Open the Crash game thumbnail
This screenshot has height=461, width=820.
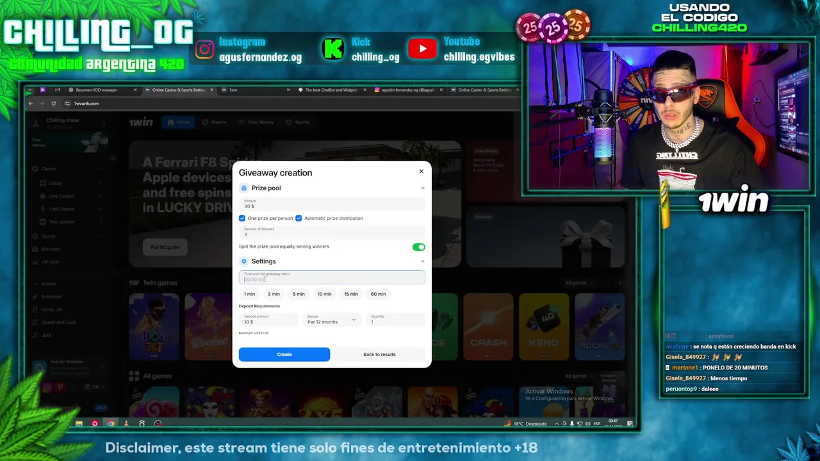point(488,327)
